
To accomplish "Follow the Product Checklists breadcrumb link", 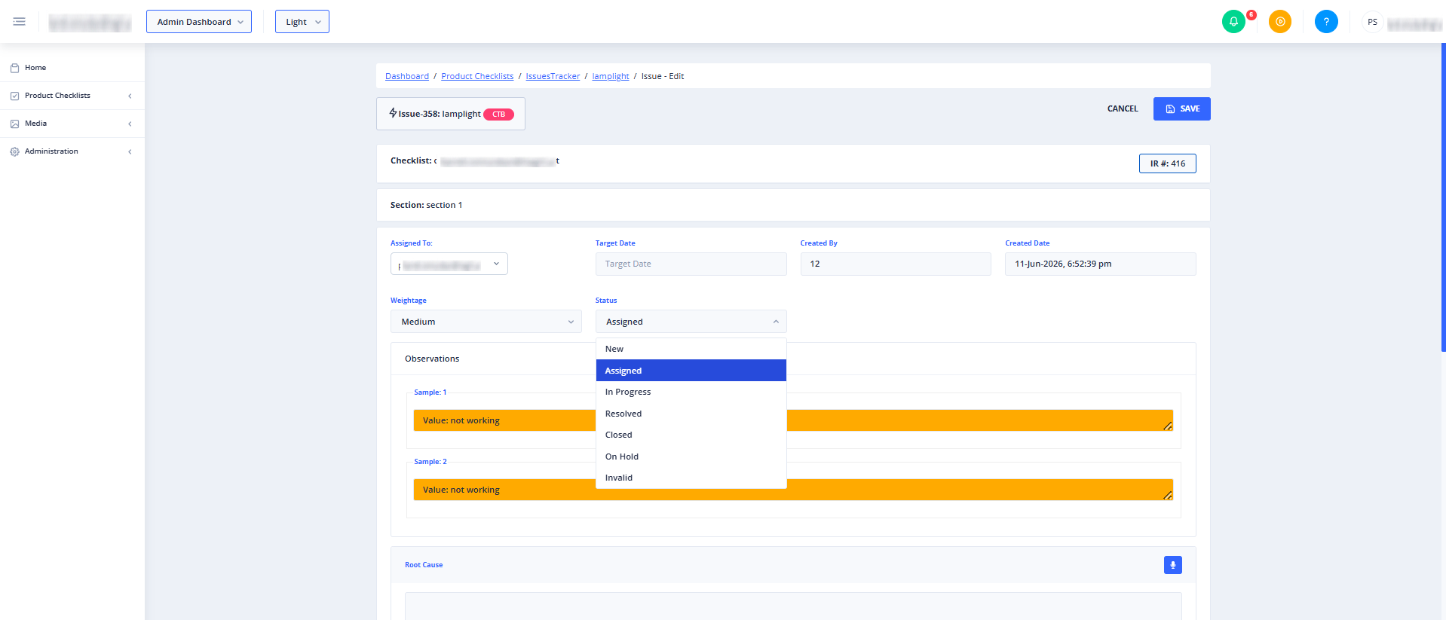I will 477,76.
